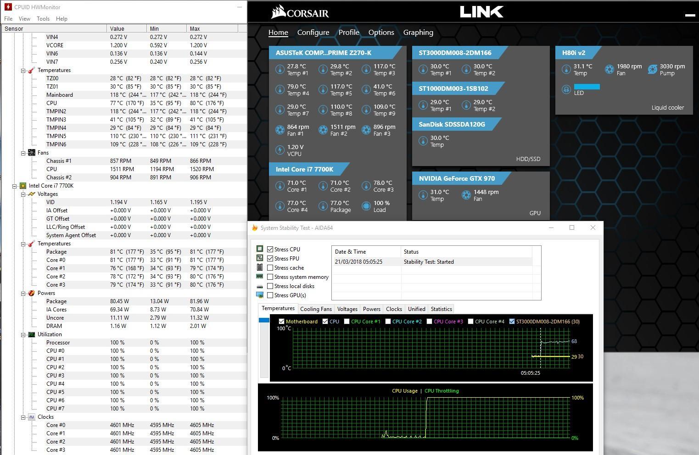Image resolution: width=699 pixels, height=455 pixels.
Task: Click the Temp #1 thermometer icon on ASUSTeK card
Action: coord(280,70)
